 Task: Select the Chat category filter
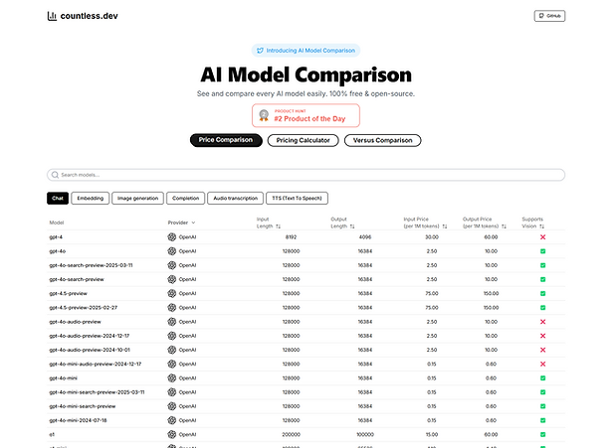[58, 199]
